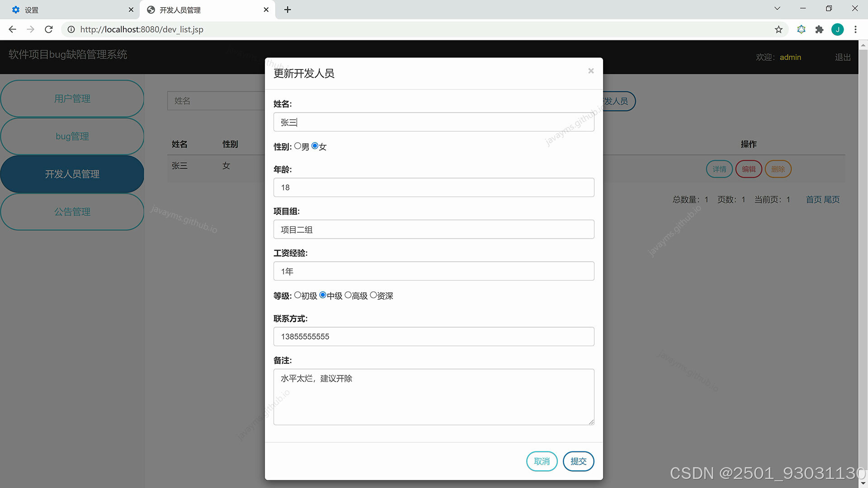Bookmark this page with the star icon
Image resolution: width=868 pixels, height=488 pixels.
tap(778, 29)
